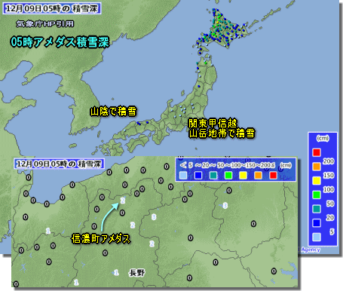Click the yellow 150 swatch in vertical legend
The height and width of the screenshot is (291, 343).
[317, 180]
